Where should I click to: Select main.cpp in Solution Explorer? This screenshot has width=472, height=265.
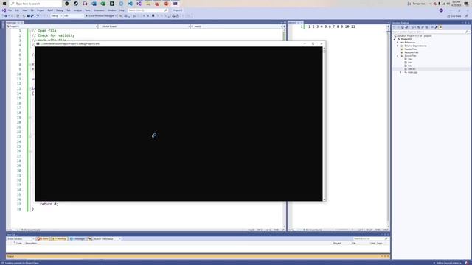click(x=413, y=72)
